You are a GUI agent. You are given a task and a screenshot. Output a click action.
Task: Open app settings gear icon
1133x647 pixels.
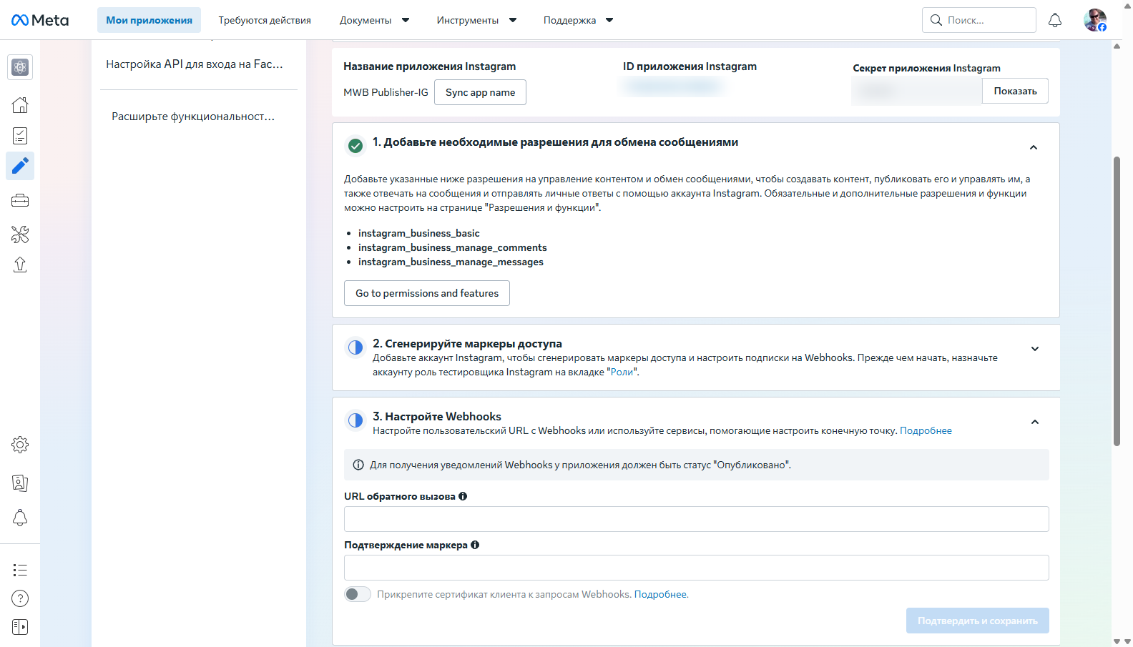(x=20, y=445)
